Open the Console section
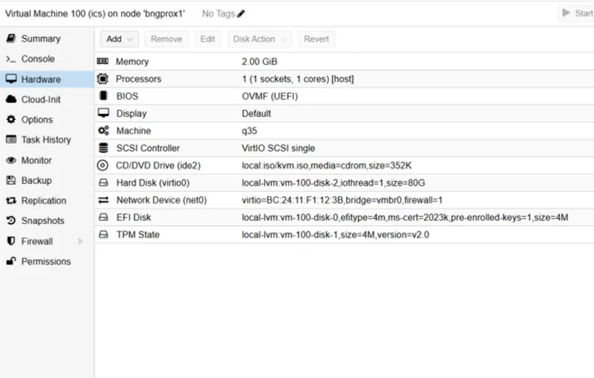 (38, 59)
